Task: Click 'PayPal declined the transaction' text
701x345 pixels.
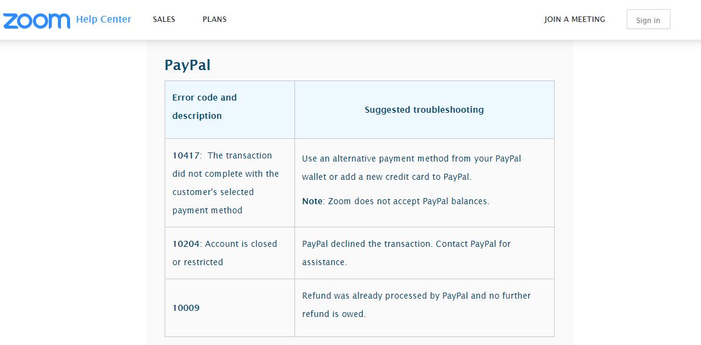Action: (x=367, y=244)
